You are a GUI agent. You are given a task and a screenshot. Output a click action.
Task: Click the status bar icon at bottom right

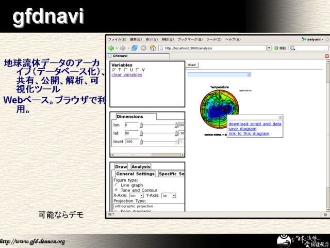click(x=325, y=215)
